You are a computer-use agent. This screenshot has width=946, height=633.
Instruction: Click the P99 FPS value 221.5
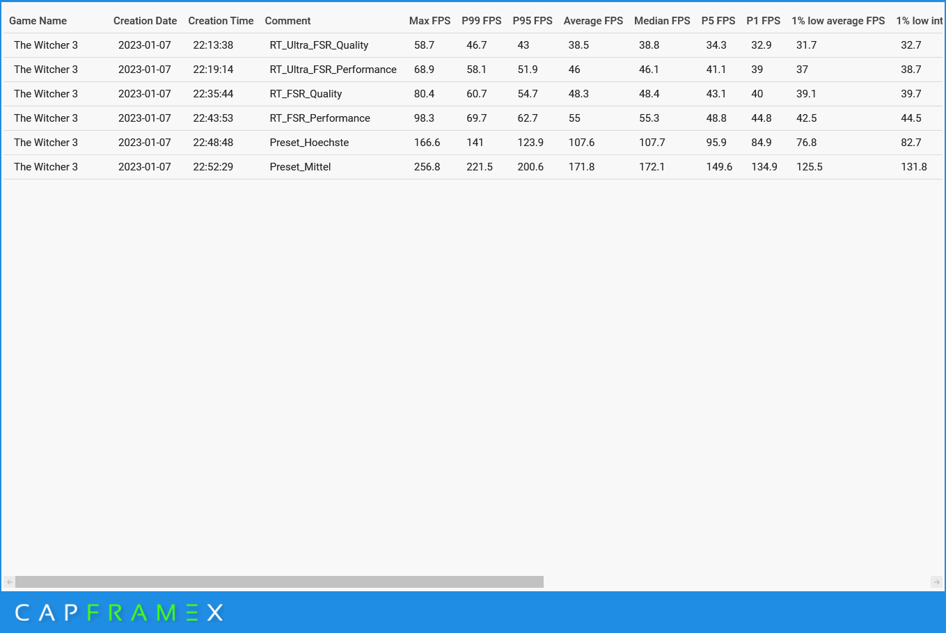click(x=480, y=167)
